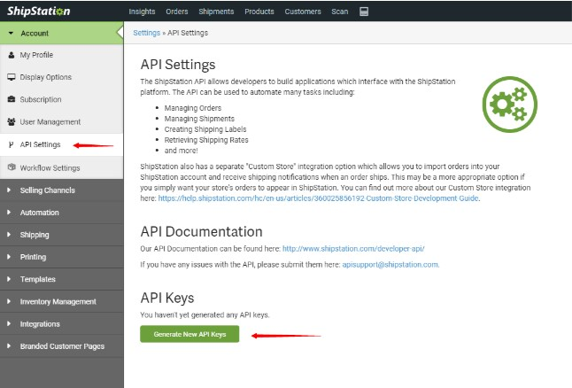The width and height of the screenshot is (572, 388).
Task: Click the My Profile person icon
Action: point(12,55)
